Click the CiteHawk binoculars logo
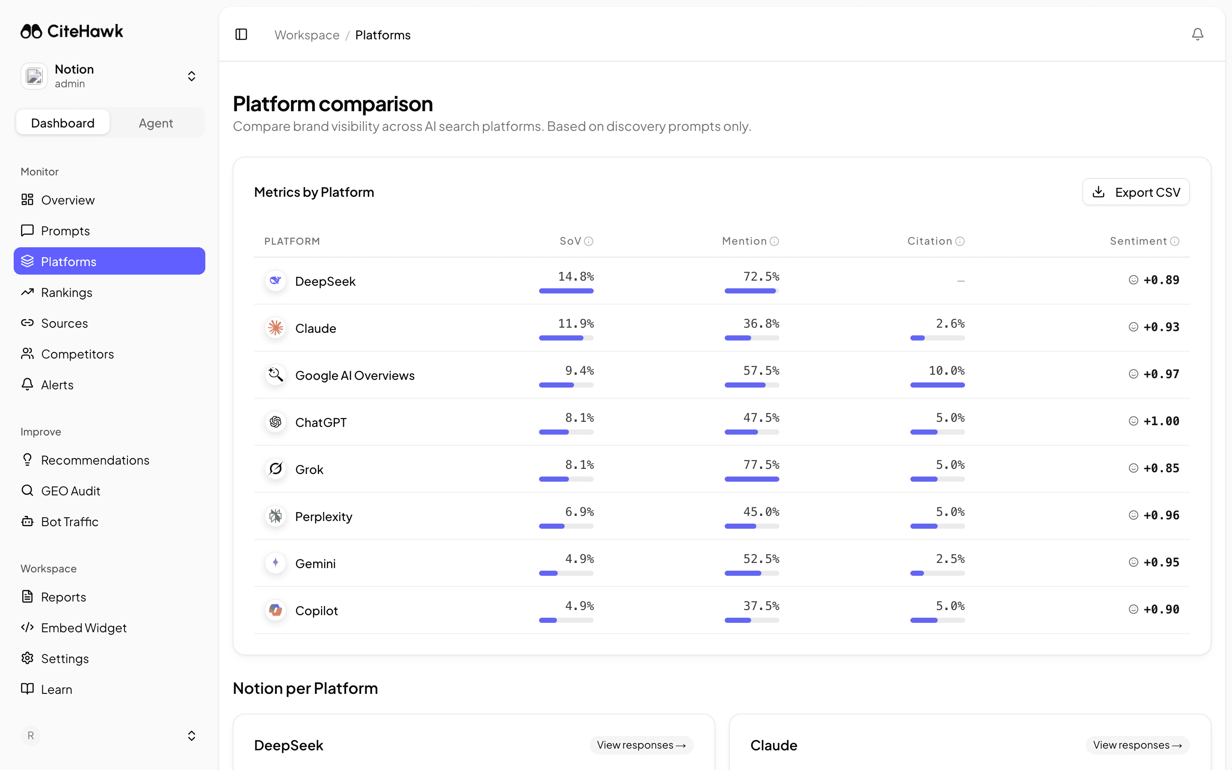 (x=31, y=31)
